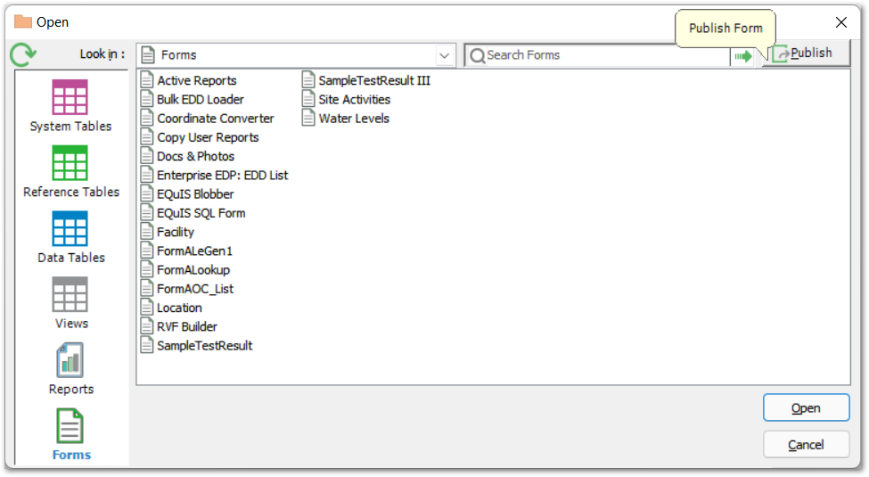
Task: Select SampleTestResult III name text
Action: pyautogui.click(x=374, y=80)
